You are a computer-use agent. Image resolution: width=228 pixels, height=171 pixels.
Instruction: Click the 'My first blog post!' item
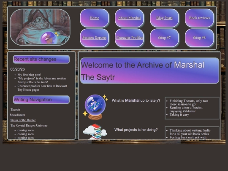[x=30, y=75]
